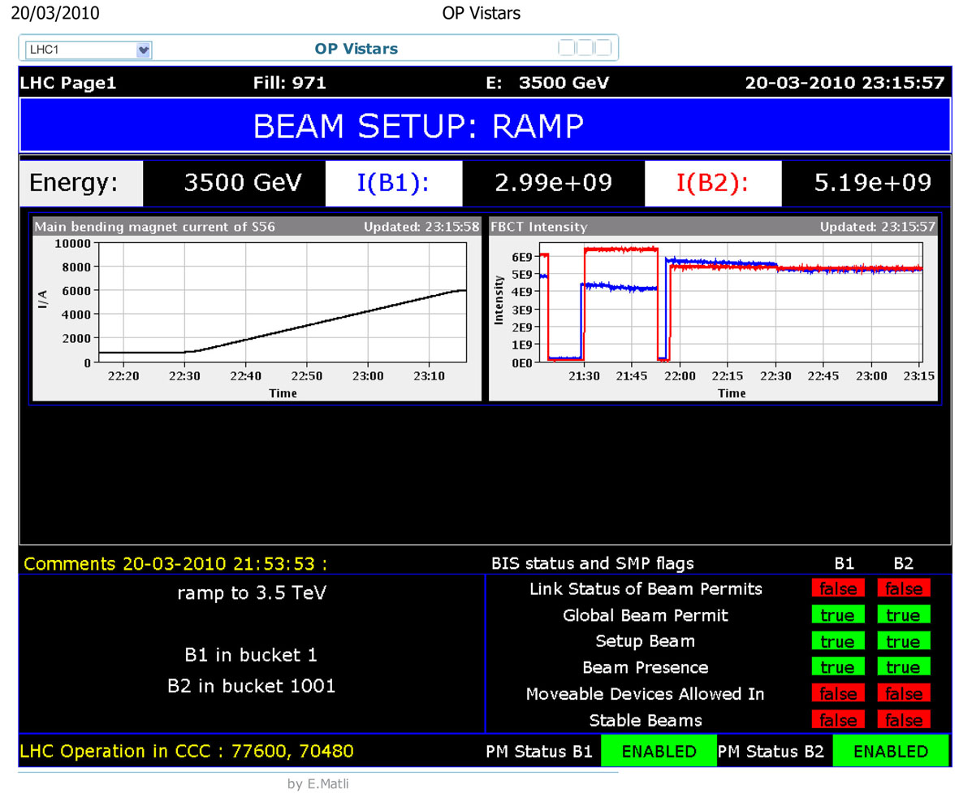Click the B1 column header in flags table
This screenshot has height=807, width=959.
tap(844, 563)
